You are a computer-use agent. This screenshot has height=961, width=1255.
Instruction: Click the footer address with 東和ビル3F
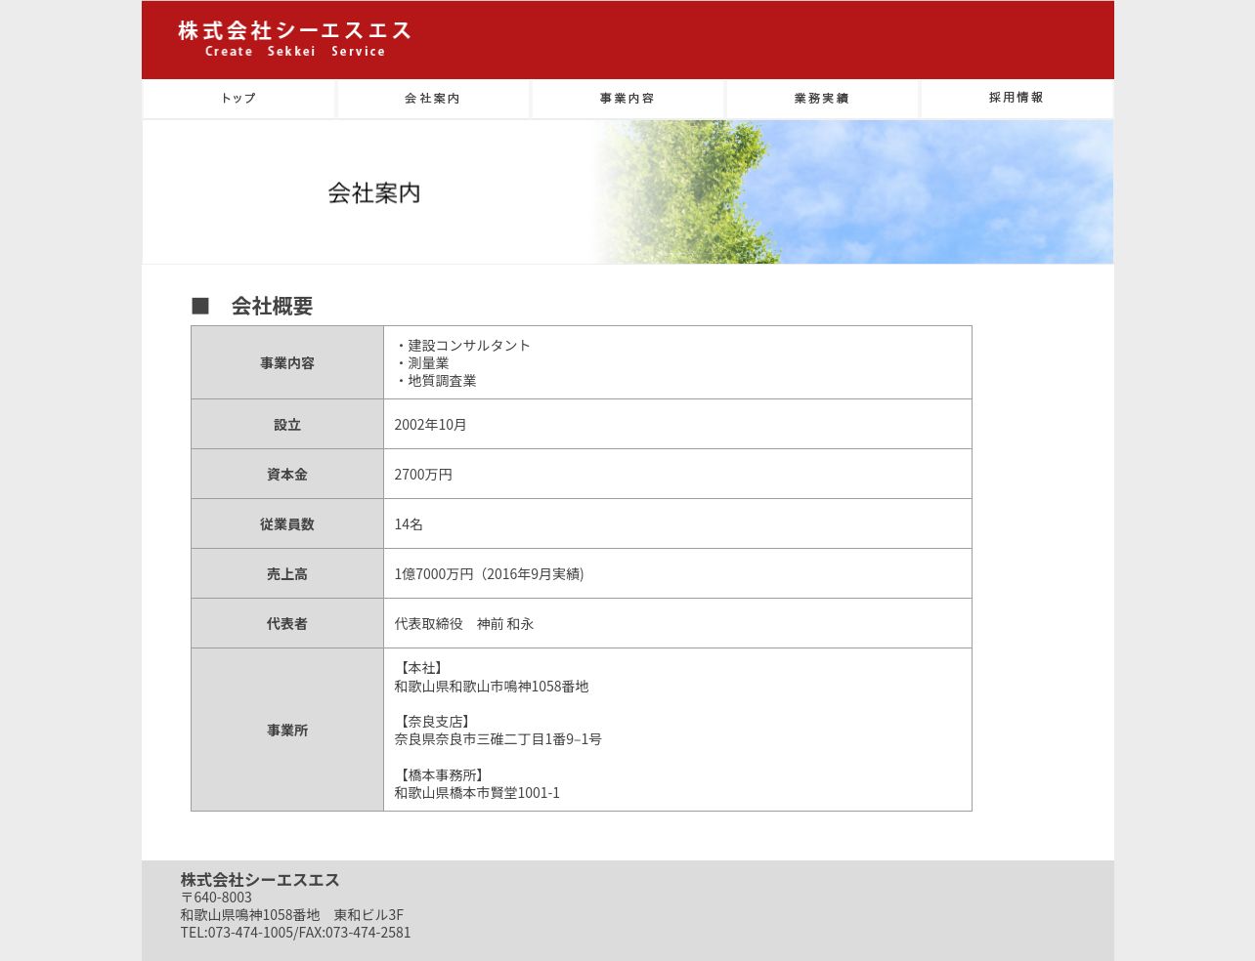click(291, 914)
